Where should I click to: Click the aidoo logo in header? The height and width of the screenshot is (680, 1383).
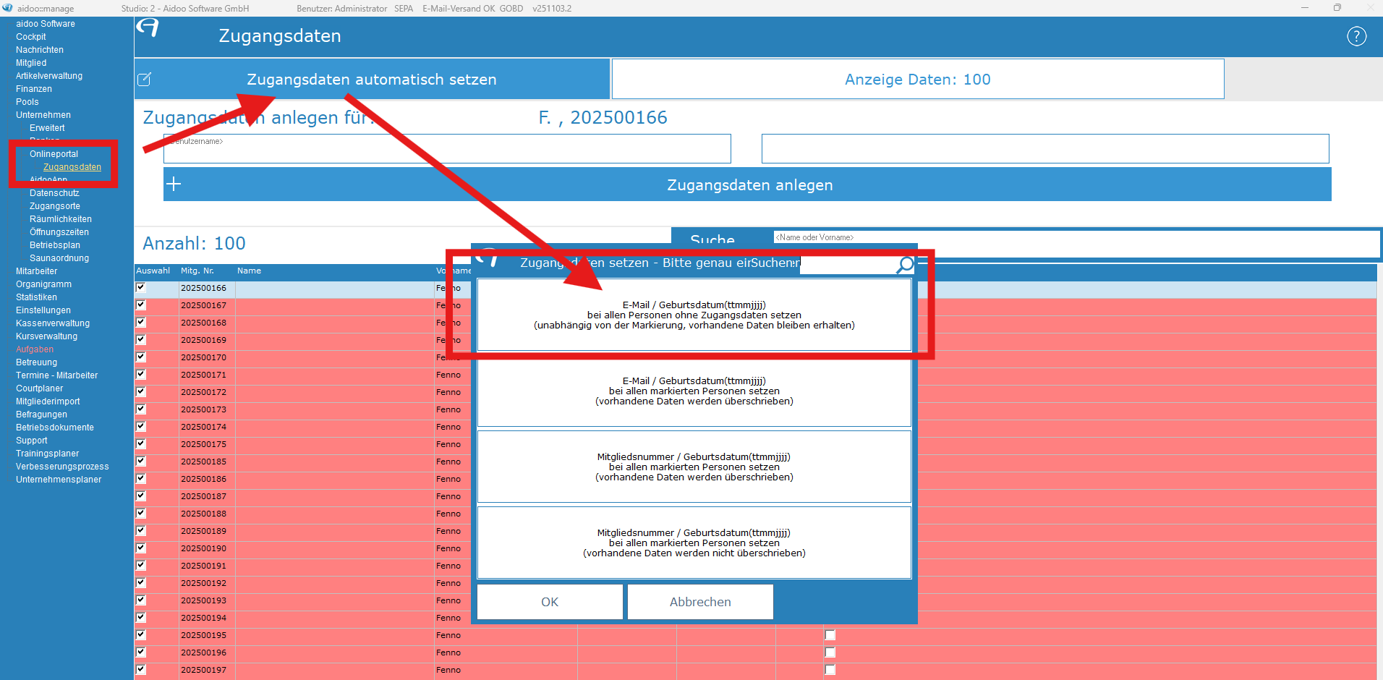(148, 28)
